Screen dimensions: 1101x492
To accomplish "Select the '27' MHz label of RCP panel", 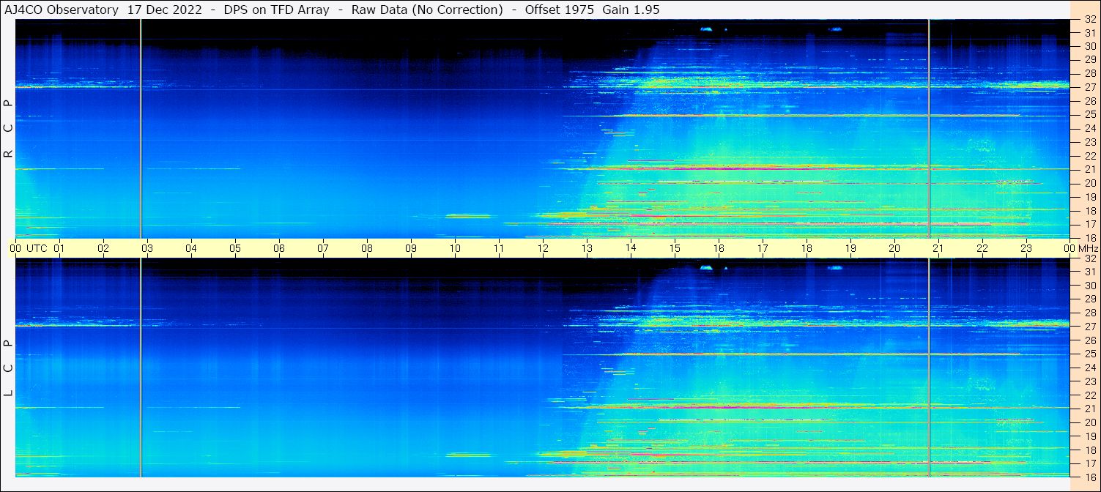I will click(1089, 87).
